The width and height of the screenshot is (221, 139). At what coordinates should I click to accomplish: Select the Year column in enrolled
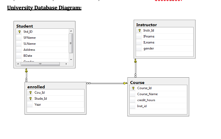click(56, 105)
